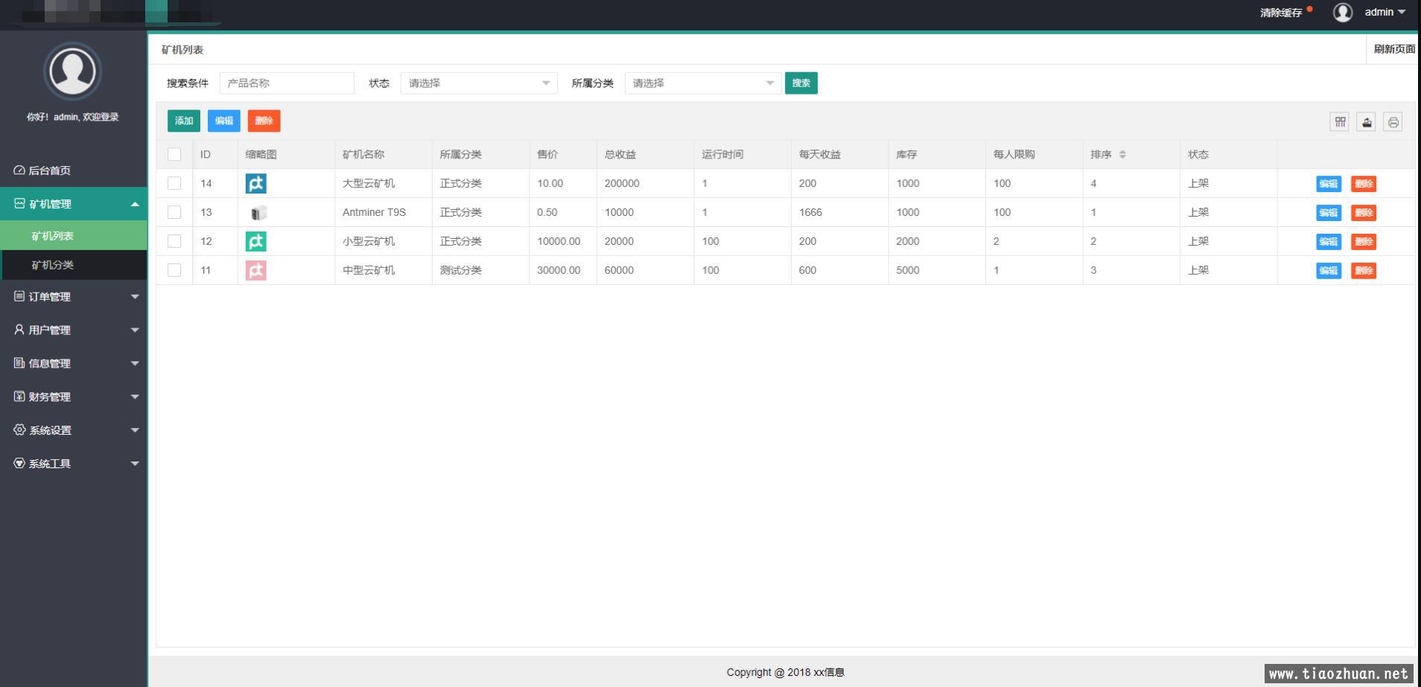The height and width of the screenshot is (687, 1421).
Task: Delete the 小型云矿机 row
Action: coord(1364,242)
